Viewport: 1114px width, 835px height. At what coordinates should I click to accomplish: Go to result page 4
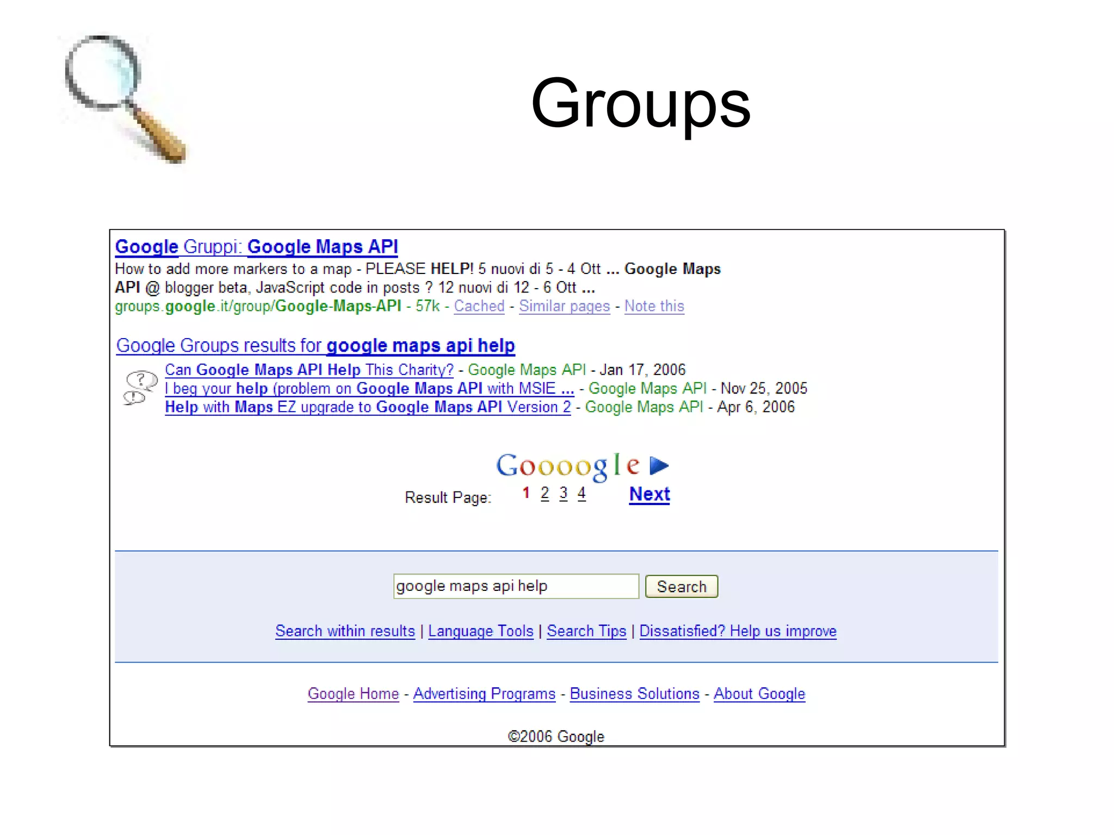[581, 493]
